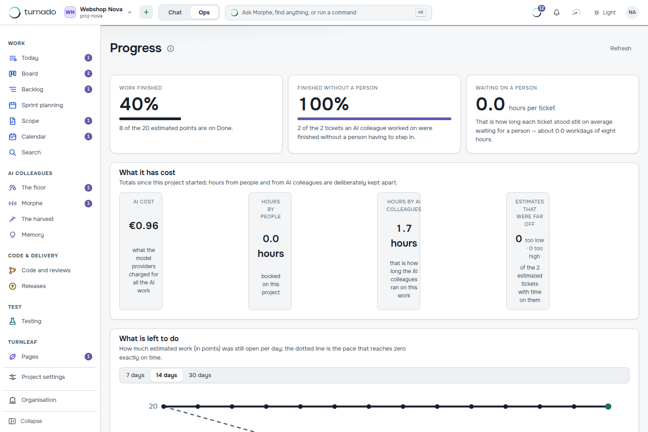This screenshot has height=432, width=648.
Task: Toggle the Light theme switch
Action: (x=605, y=13)
